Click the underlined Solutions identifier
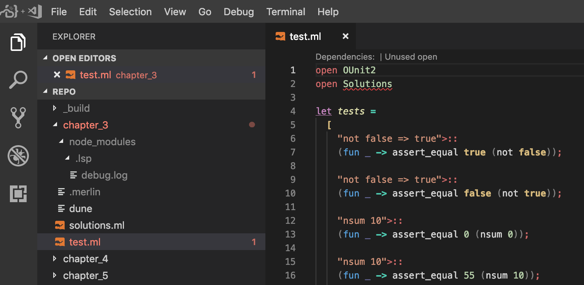Image resolution: width=584 pixels, height=285 pixels. point(367,84)
